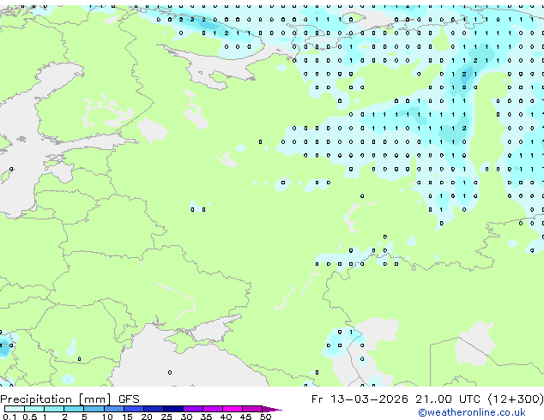Click the "Precipitation [mm]" title text
The image size is (544, 420).
point(56,399)
